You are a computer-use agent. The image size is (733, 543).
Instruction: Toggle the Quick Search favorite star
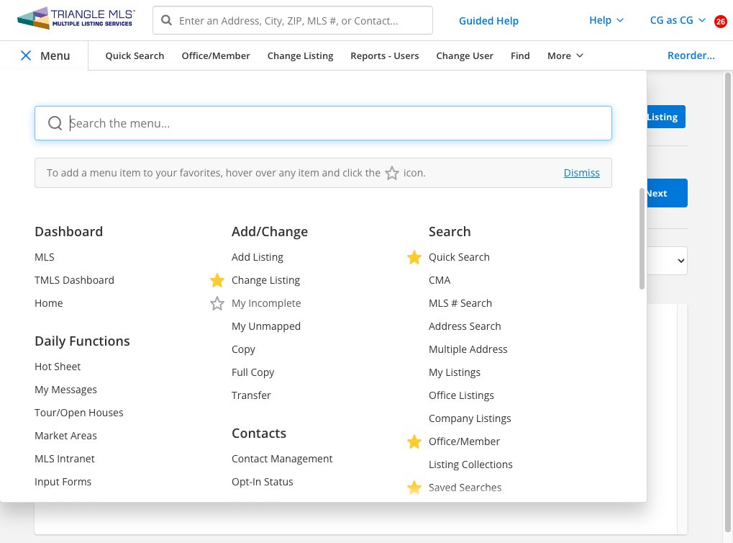click(414, 258)
